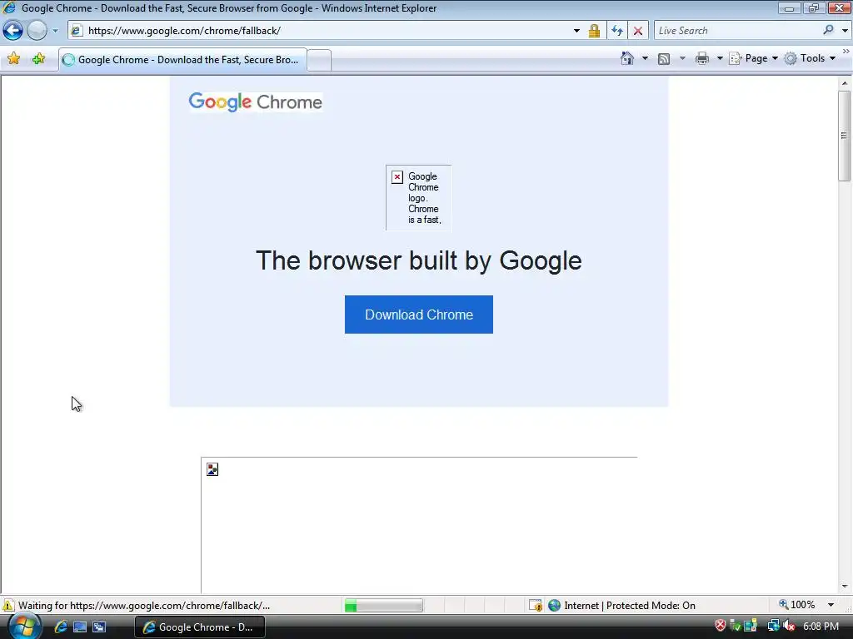The height and width of the screenshot is (639, 853).
Task: Click the Windows update tray icon
Action: pyautogui.click(x=751, y=626)
